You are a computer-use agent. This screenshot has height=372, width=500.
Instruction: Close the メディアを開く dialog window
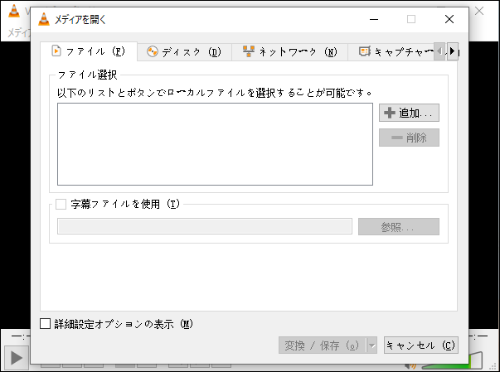(x=449, y=19)
